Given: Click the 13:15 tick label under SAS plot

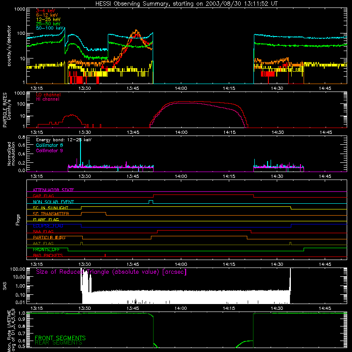Looking at the screenshot, I should 37,308.
